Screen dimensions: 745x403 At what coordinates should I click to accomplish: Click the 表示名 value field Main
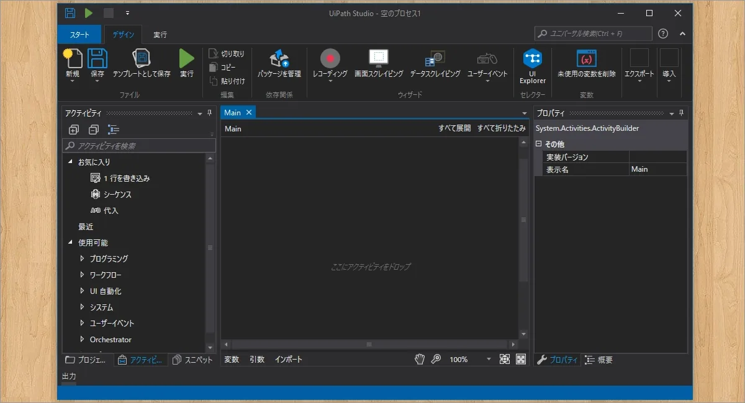[658, 169]
